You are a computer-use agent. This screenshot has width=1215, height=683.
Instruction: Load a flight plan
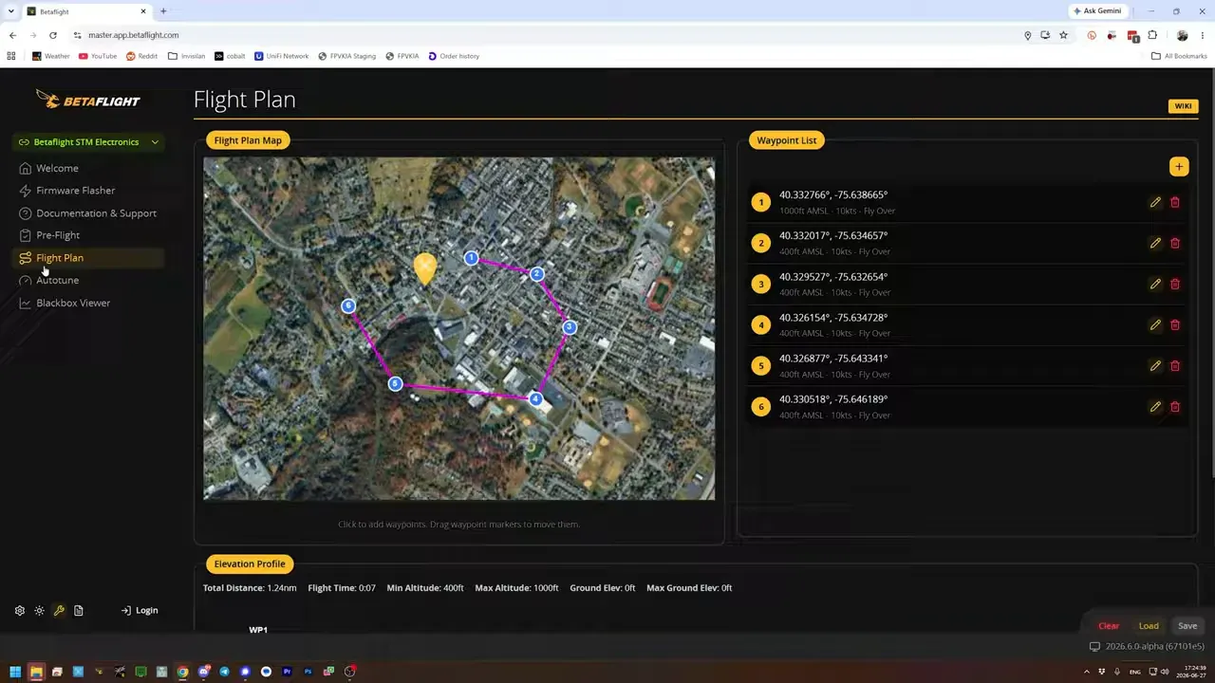click(1149, 626)
